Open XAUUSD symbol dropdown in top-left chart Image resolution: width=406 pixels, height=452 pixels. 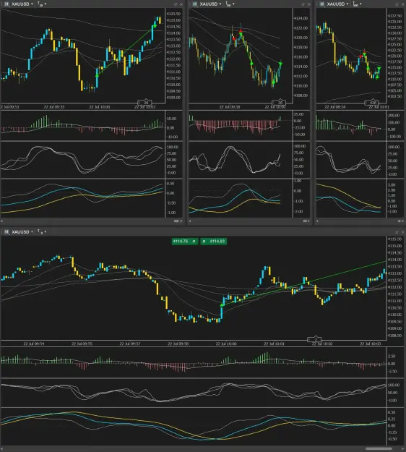pyautogui.click(x=22, y=4)
